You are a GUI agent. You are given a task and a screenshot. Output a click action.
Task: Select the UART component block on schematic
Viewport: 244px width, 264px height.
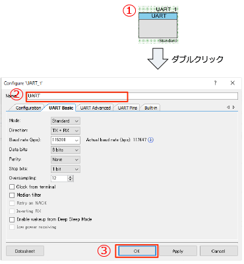point(158,26)
